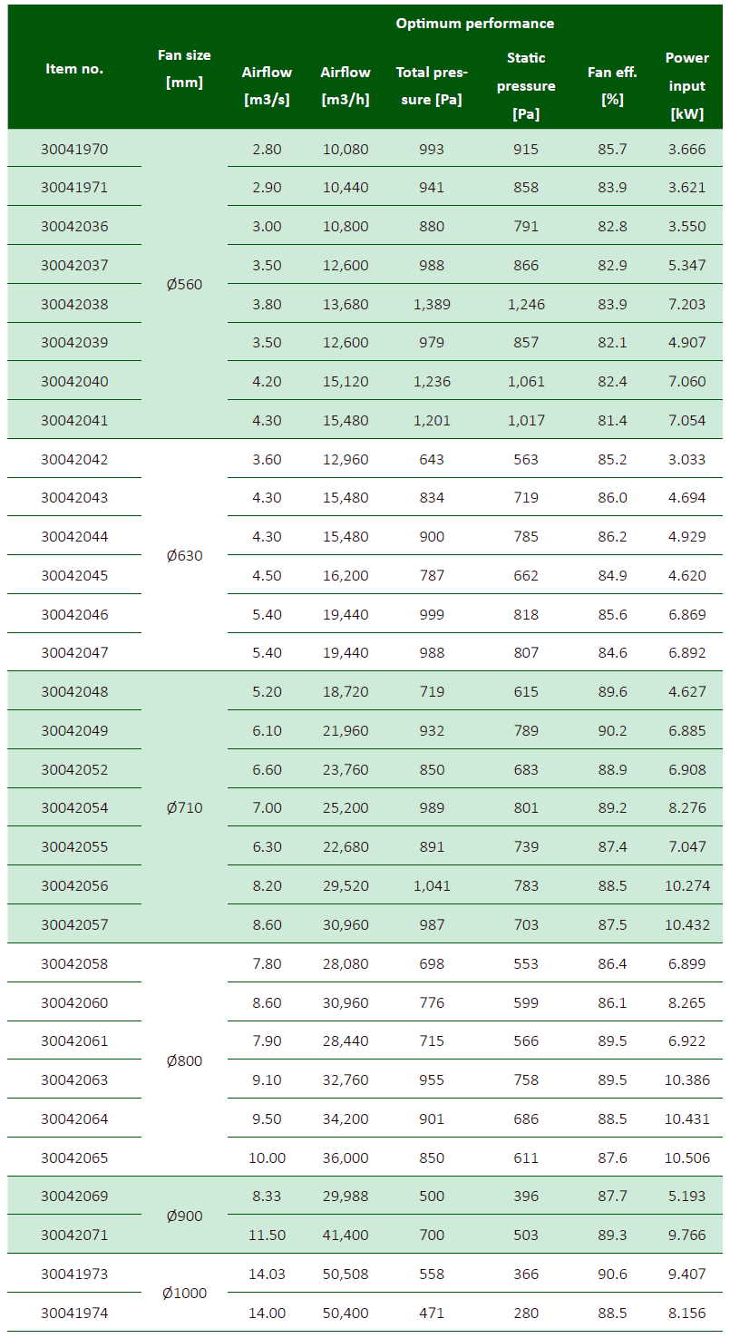Select the Ø900 fan size cell

tap(184, 1216)
